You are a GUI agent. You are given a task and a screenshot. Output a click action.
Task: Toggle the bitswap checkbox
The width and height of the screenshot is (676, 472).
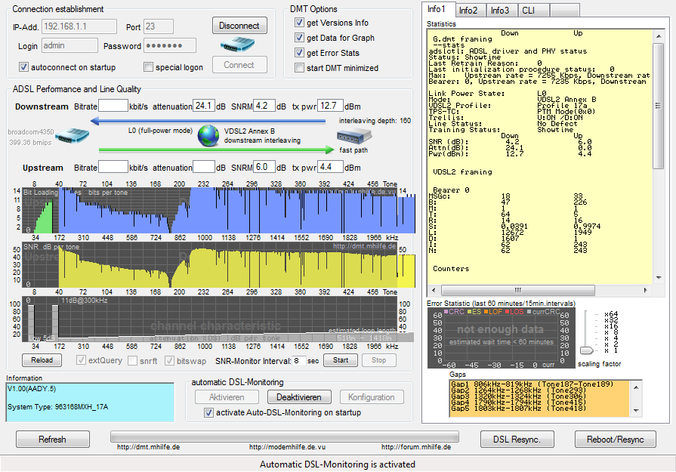tap(169, 360)
